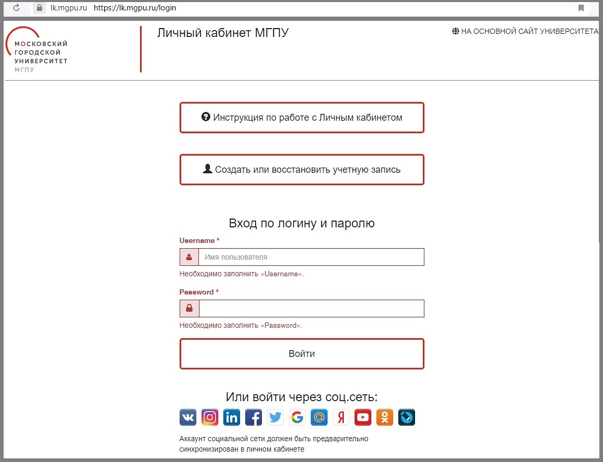Screen dimensions: 603x462
Task: Click the last dark-blue social icon
Action: [x=407, y=417]
